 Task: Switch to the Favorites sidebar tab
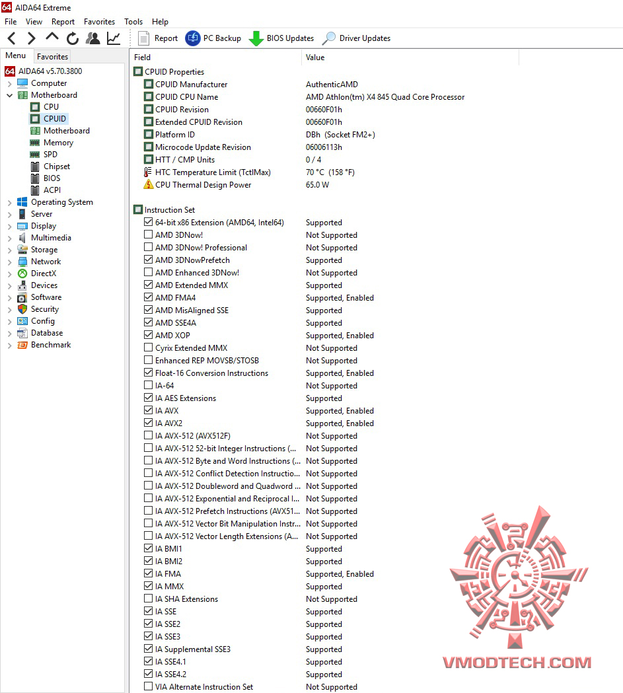point(52,57)
